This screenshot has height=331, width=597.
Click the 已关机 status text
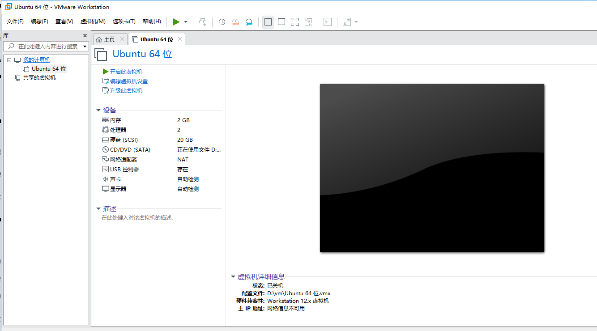(x=275, y=285)
